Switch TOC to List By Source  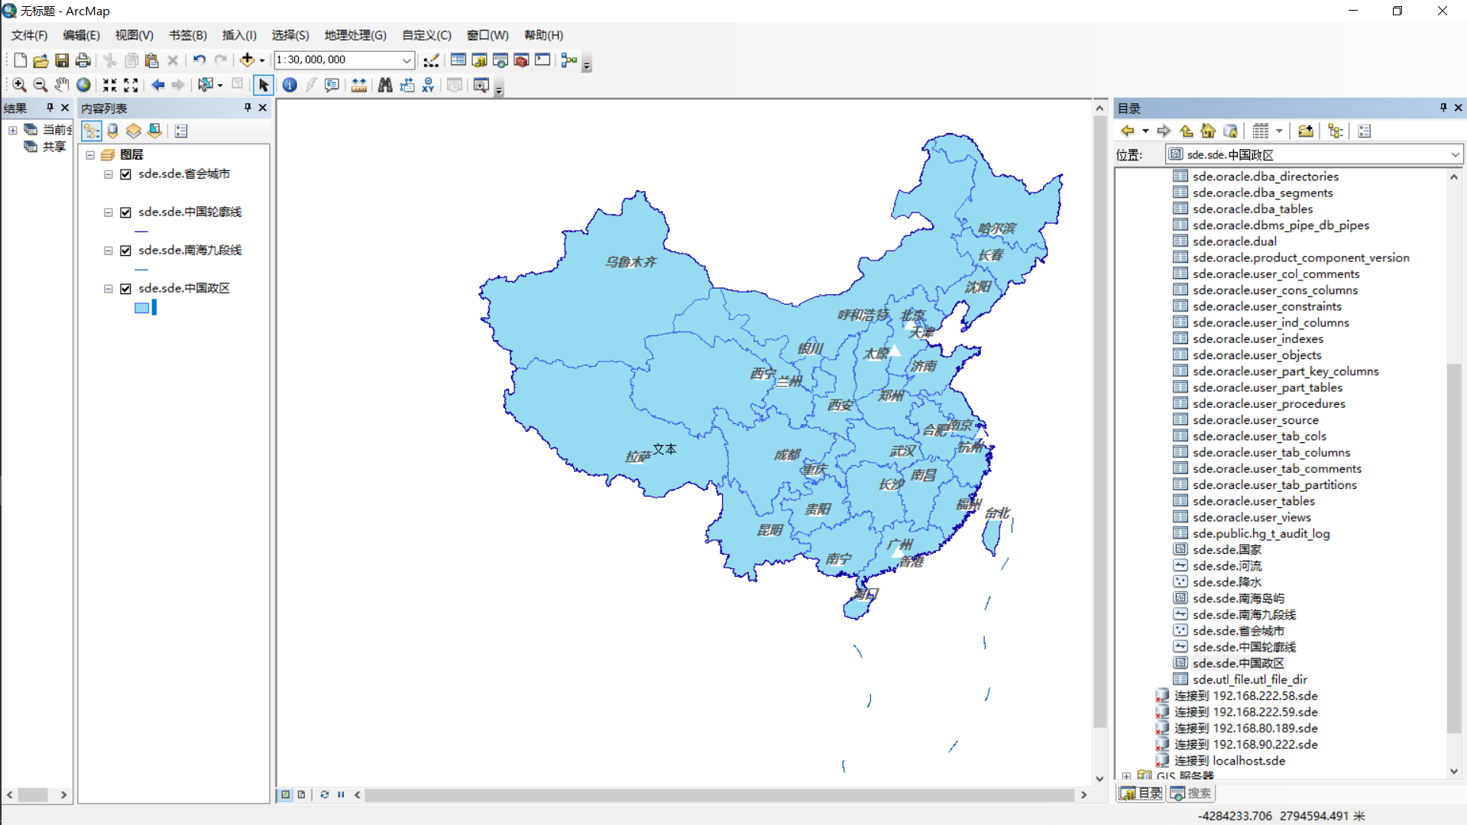click(112, 131)
